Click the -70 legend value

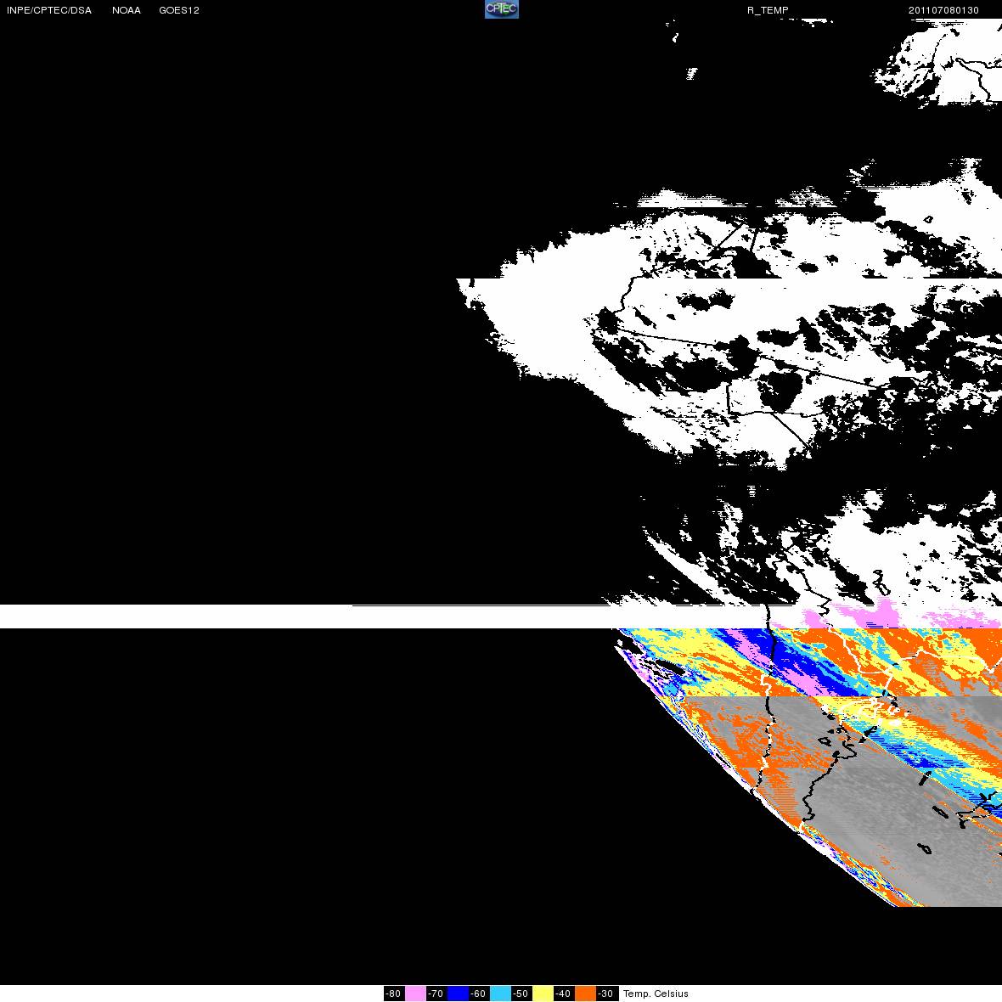click(x=436, y=994)
